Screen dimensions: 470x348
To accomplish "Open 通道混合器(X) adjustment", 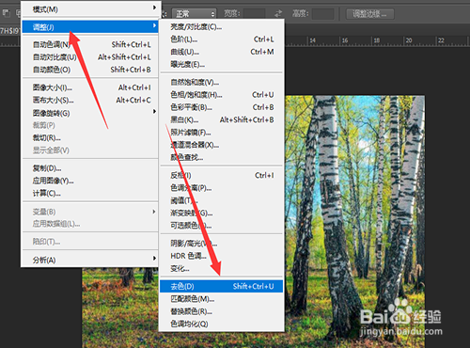I will pyautogui.click(x=222, y=145).
